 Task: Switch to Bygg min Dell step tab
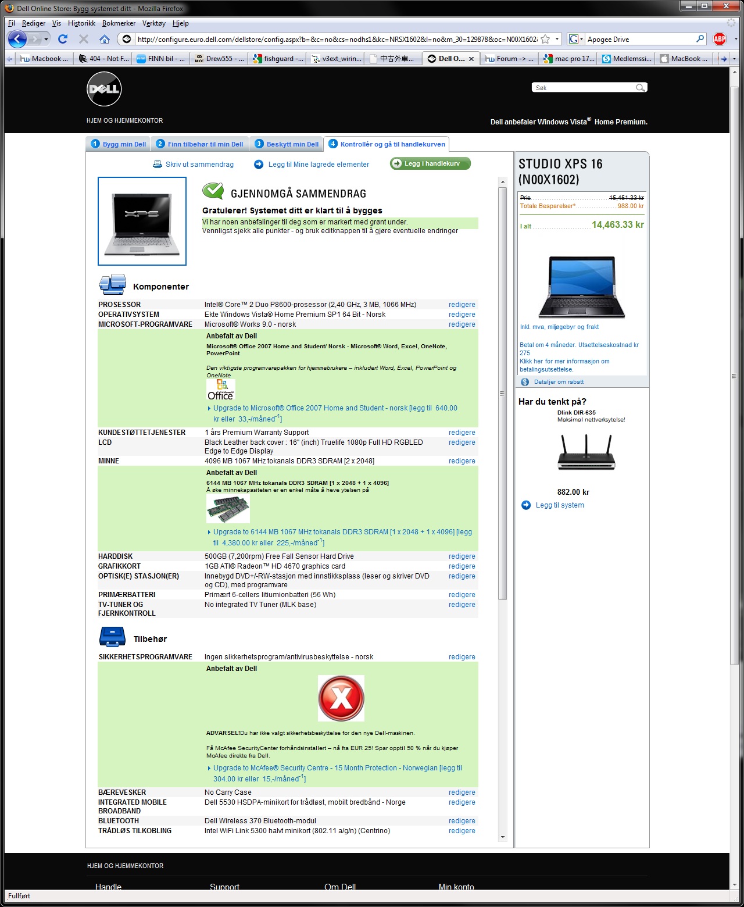pyautogui.click(x=119, y=144)
